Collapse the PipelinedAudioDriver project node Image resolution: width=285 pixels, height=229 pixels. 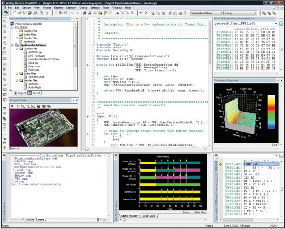pyautogui.click(x=12, y=45)
